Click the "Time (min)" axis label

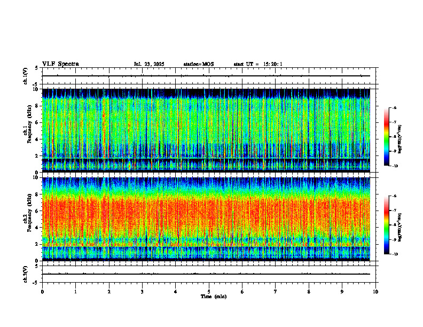pyautogui.click(x=214, y=297)
